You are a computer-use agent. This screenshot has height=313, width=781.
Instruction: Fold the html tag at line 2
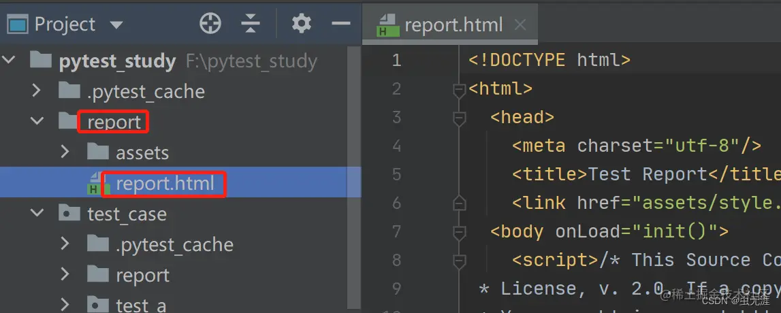coord(459,90)
